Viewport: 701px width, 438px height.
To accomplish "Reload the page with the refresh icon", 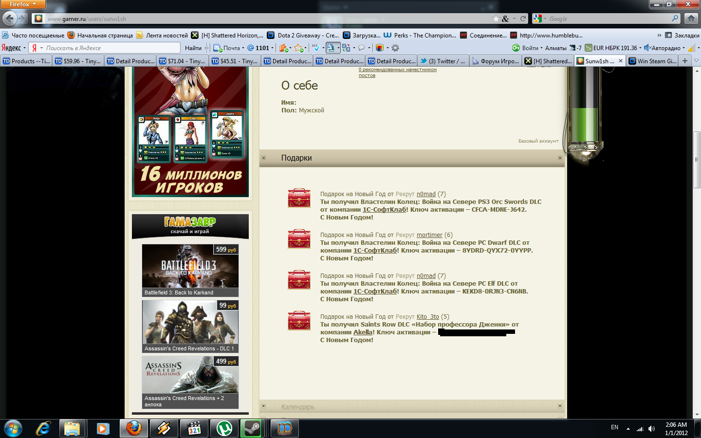I will [x=523, y=18].
